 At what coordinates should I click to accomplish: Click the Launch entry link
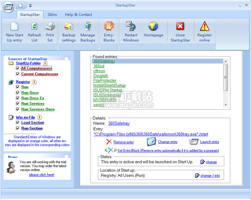pos(210,142)
